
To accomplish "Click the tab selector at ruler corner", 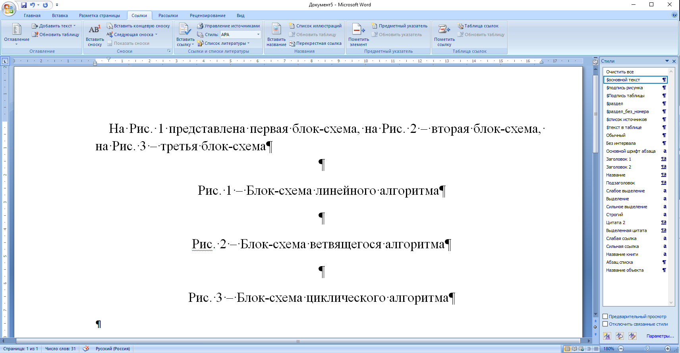I will [5, 61].
